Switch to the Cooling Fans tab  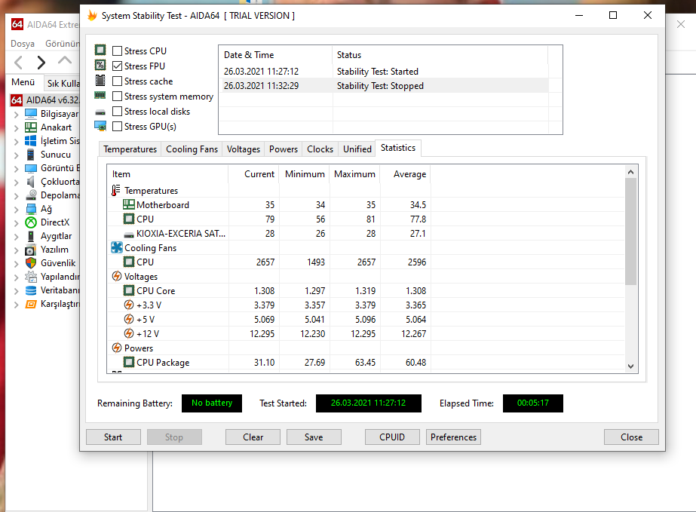(x=192, y=149)
